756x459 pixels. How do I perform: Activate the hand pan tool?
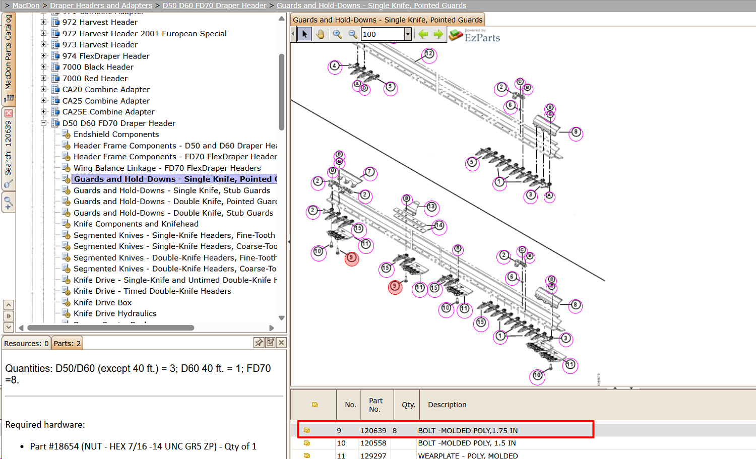pos(320,34)
